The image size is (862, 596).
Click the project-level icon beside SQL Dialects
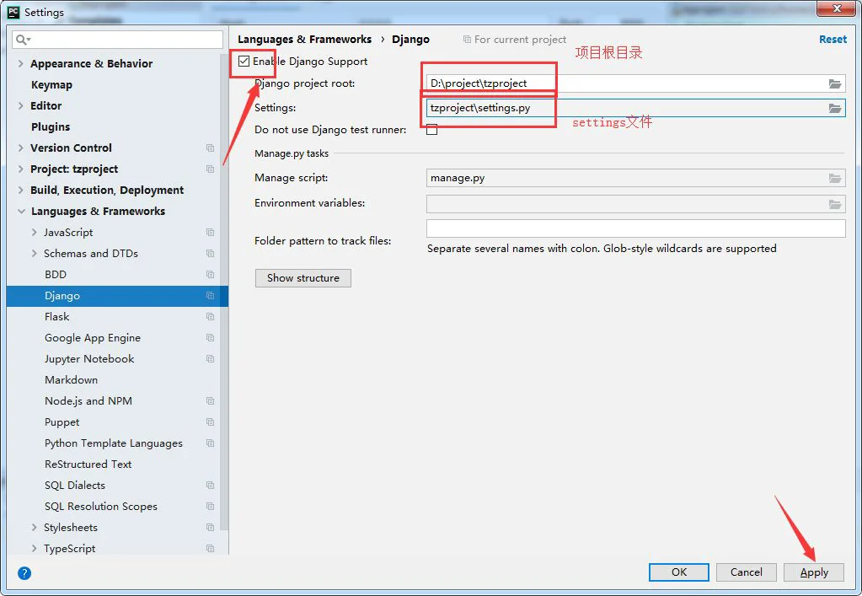[210, 485]
